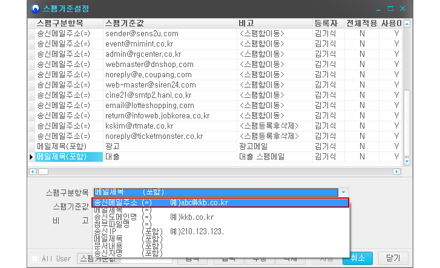Choose 문서내용 (포함) dropdown option
Viewport: 440px width, 268px height.
(220, 246)
